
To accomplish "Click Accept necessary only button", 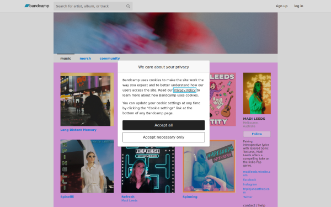I will [164, 137].
